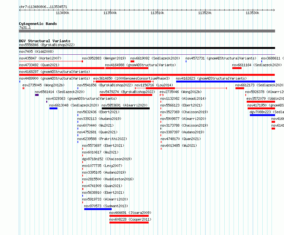Click esv1077735 (Levy2007) label
Screen dimensions: 284x235
tap(102, 166)
